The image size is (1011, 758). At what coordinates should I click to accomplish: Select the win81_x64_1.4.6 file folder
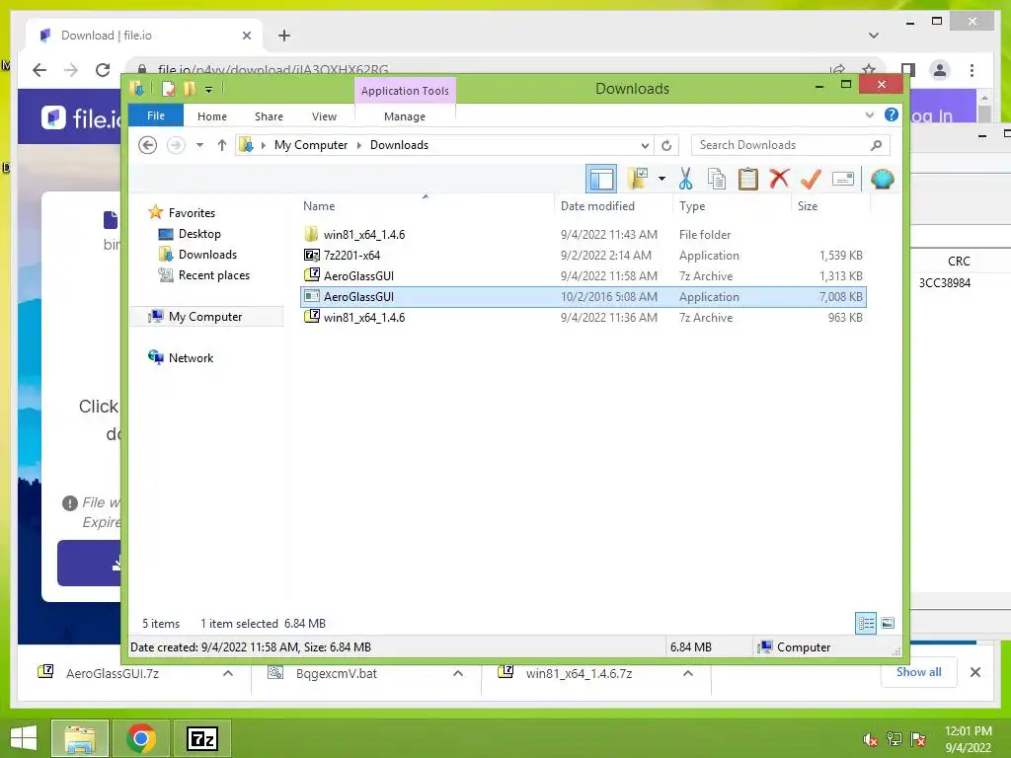click(583, 235)
